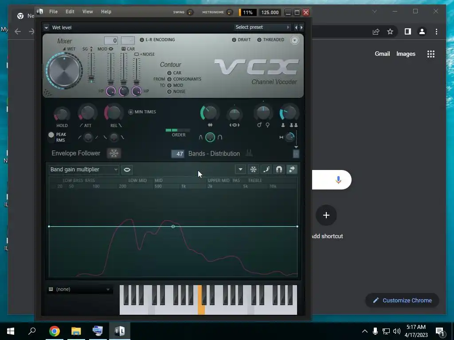Click the unison voices knob
The image size is (454, 340).
click(x=289, y=113)
